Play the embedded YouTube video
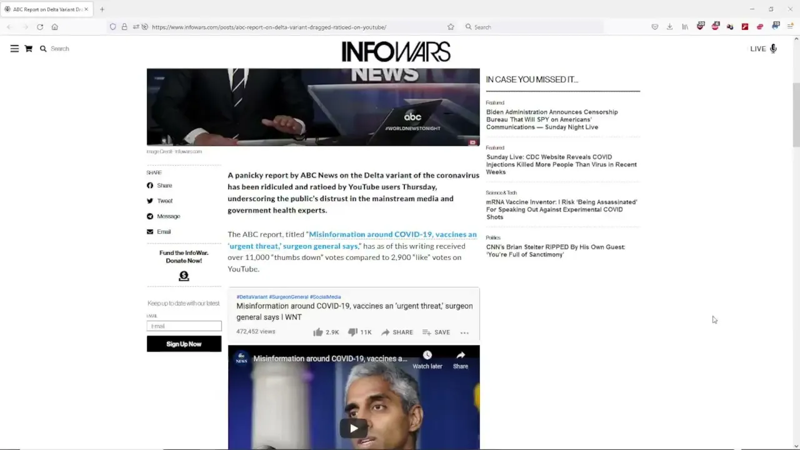This screenshot has height=450, width=800. tap(354, 428)
